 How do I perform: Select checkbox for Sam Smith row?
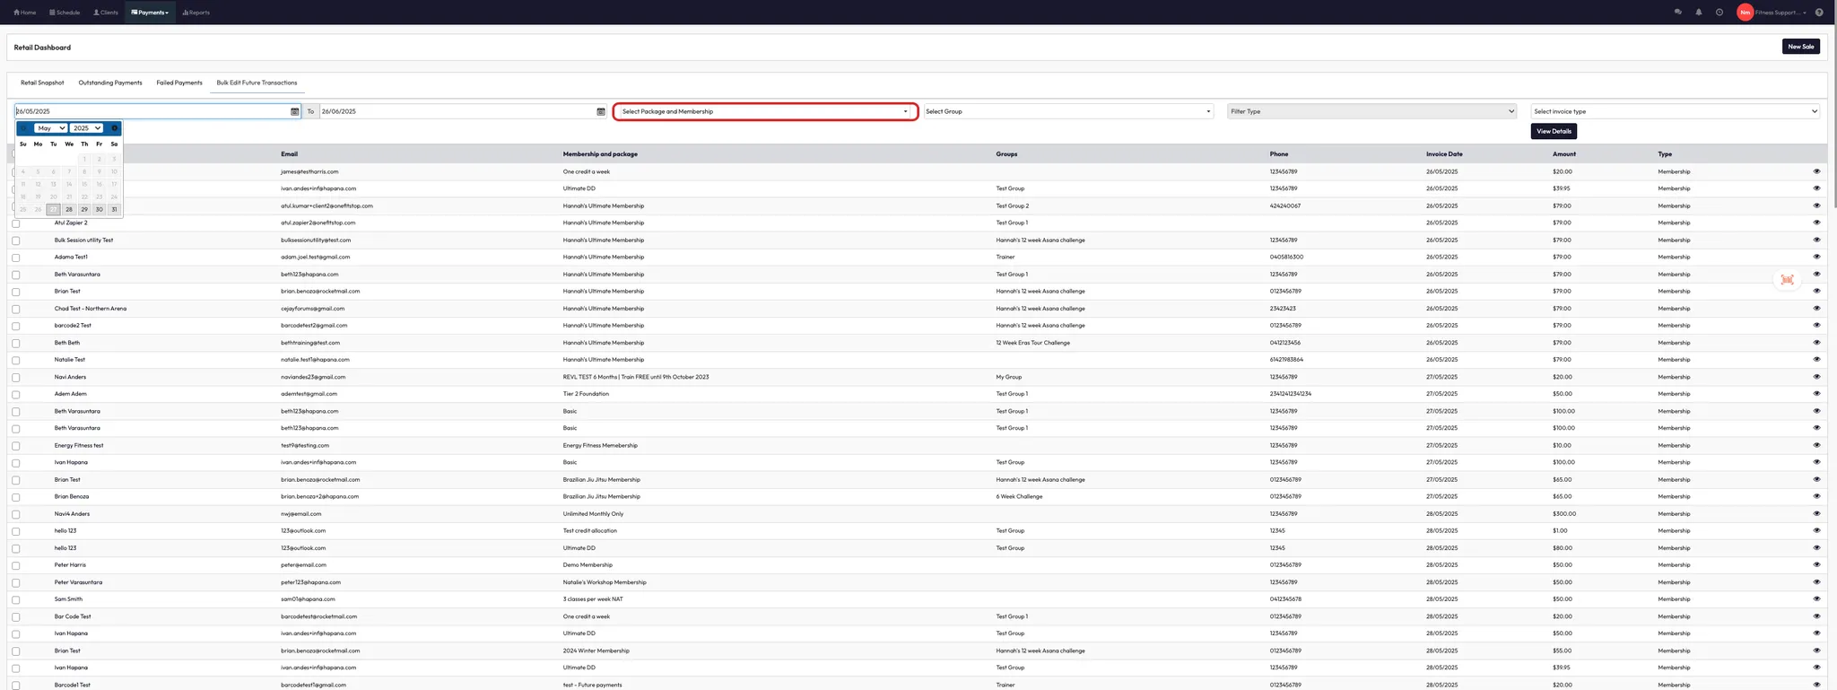(x=16, y=599)
